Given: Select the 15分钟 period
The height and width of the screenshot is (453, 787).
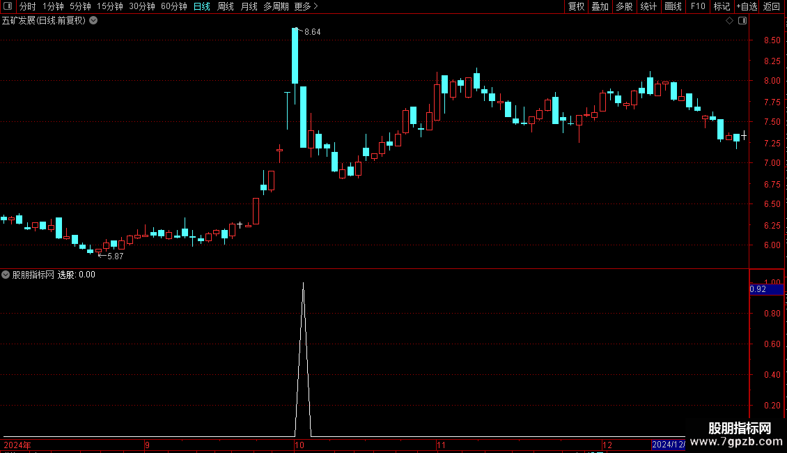Looking at the screenshot, I should coord(109,6).
